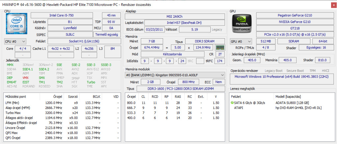Click the Turbo Max operating point row
This screenshot has height=144, width=337.
(x=62, y=113)
